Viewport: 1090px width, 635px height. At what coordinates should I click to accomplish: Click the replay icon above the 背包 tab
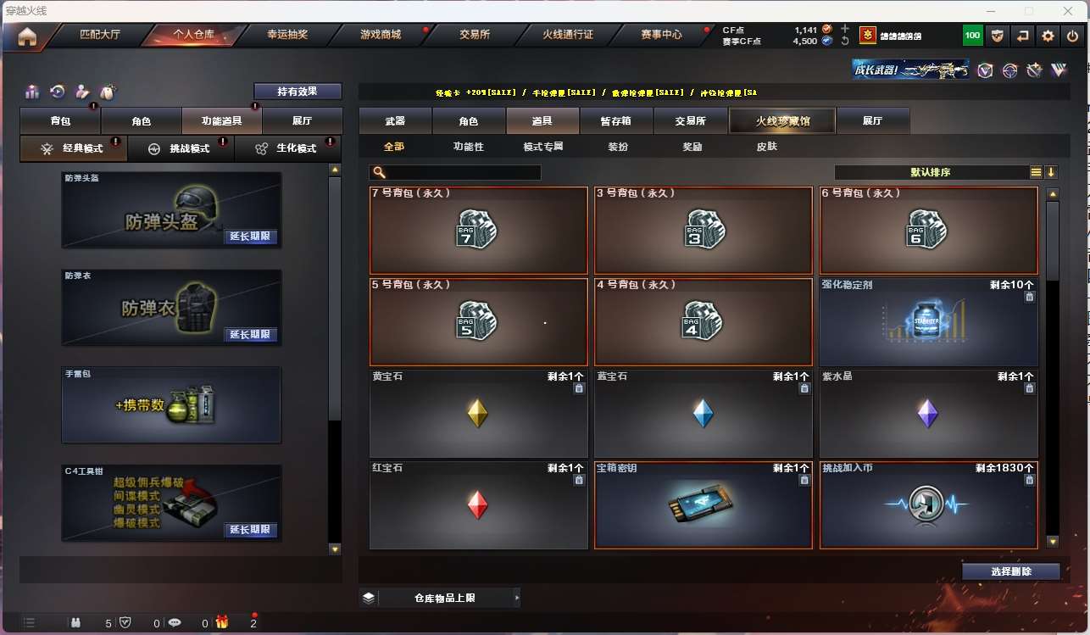(58, 91)
